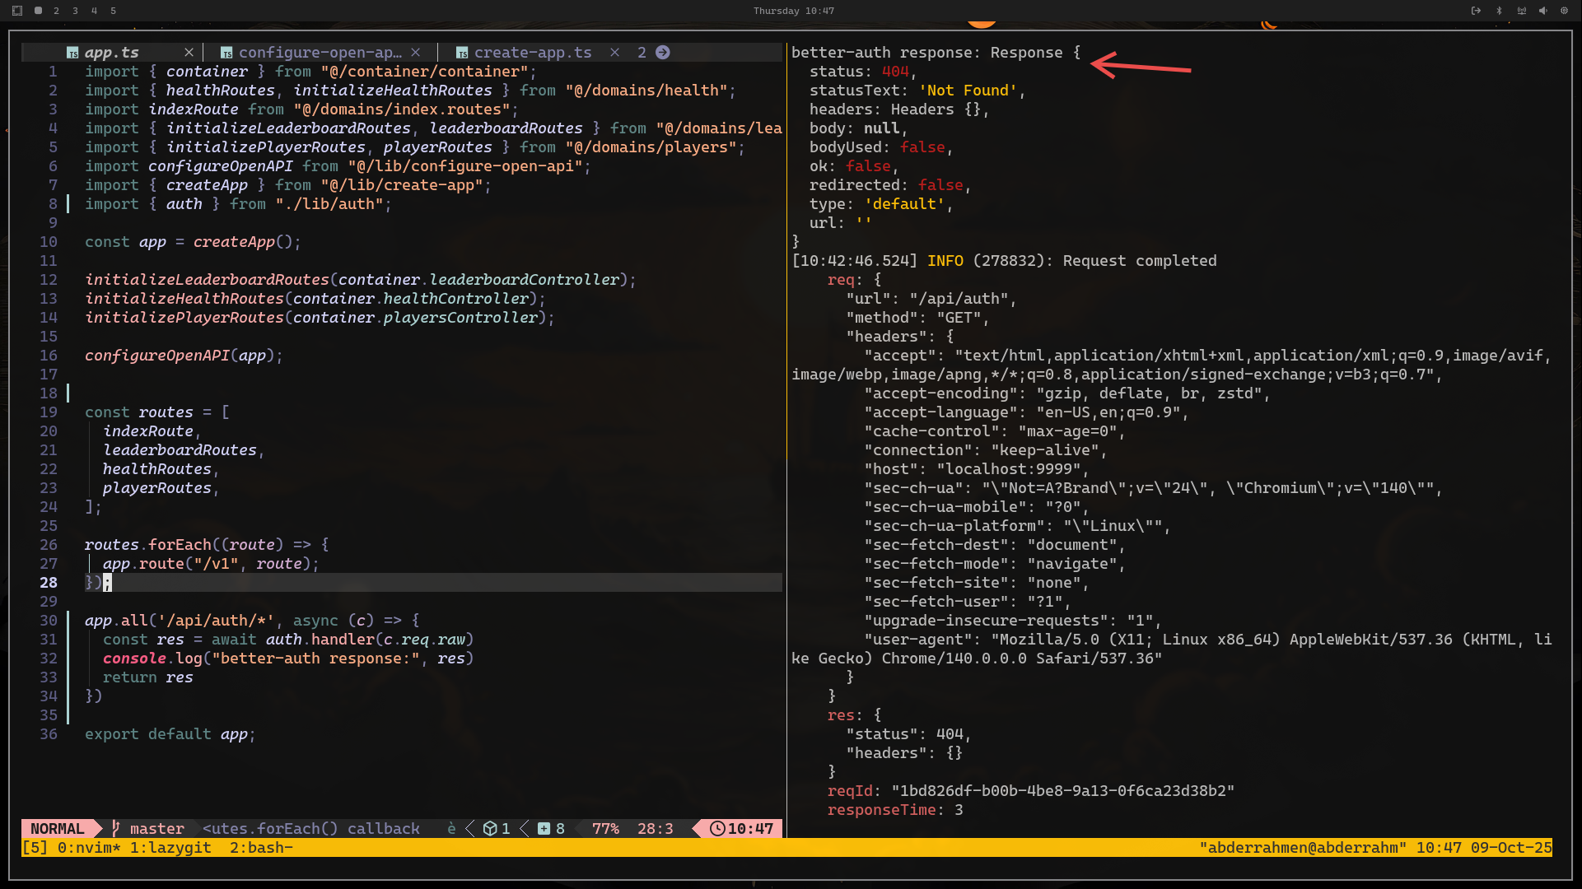Click the NORMAL mode indicator
Image resolution: width=1582 pixels, height=889 pixels.
57,828
